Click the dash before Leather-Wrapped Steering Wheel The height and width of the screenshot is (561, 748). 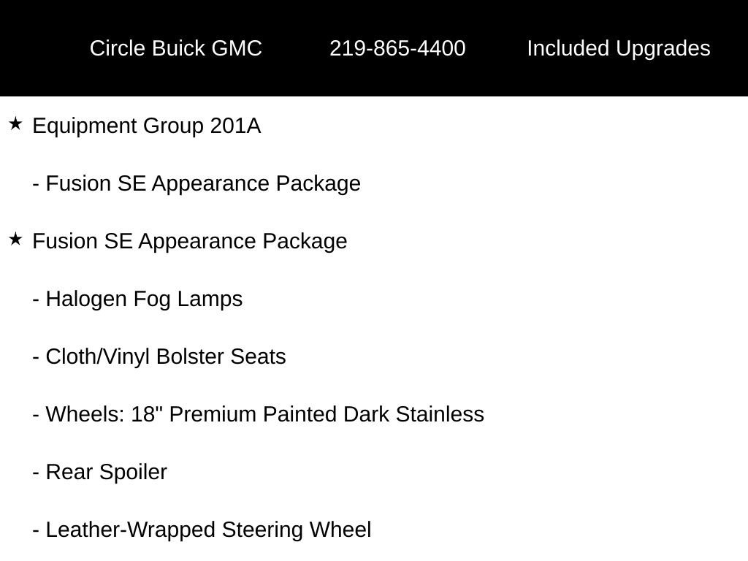pyautogui.click(x=36, y=530)
